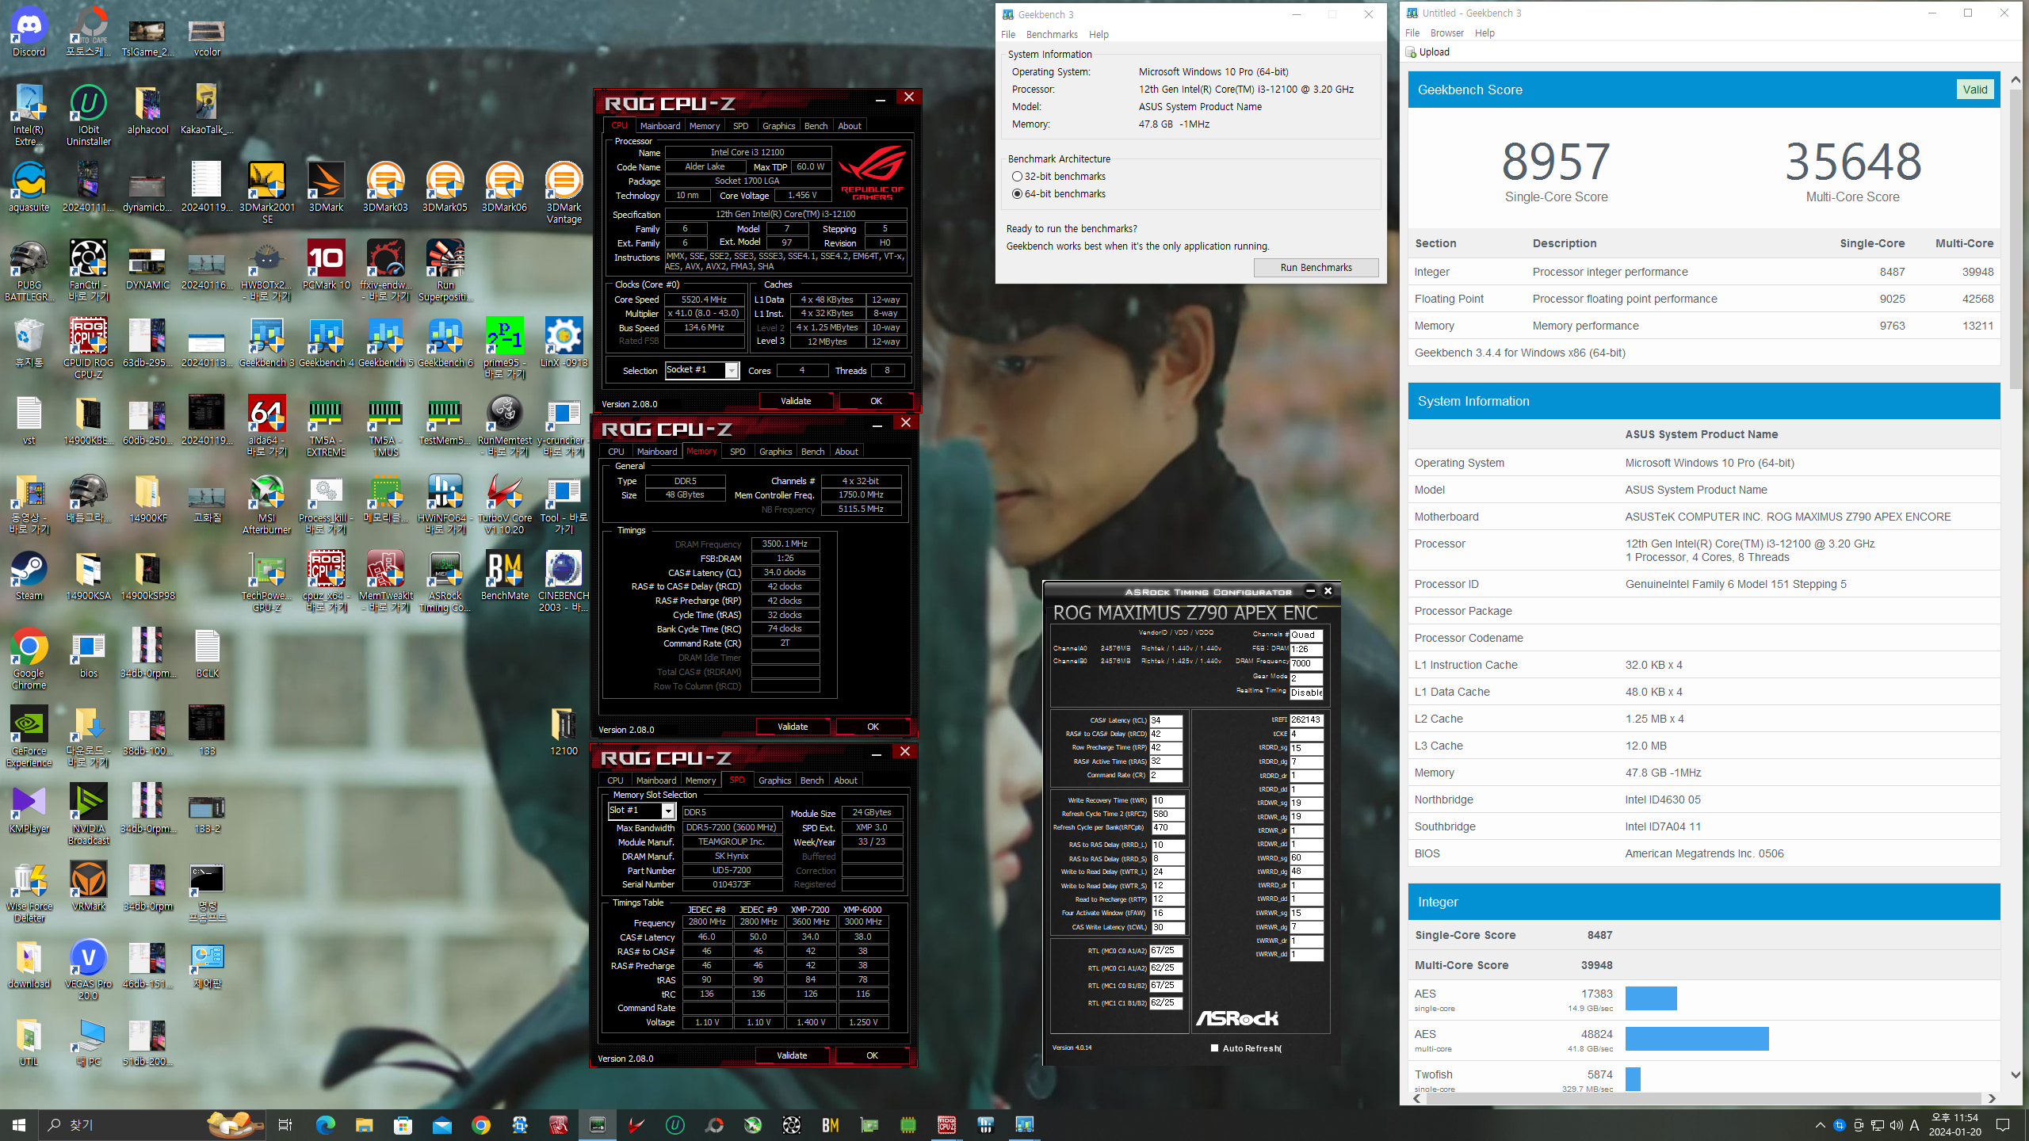This screenshot has height=1141, width=2029.
Task: Open the CINEBENCH 2003 desktop shortcut
Action: 564,582
